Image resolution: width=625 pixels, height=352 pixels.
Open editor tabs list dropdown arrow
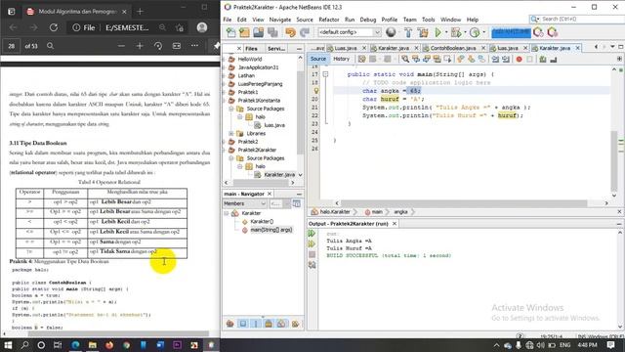[x=612, y=47]
